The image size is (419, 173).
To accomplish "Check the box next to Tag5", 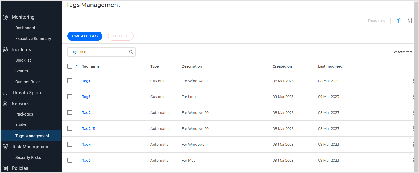I will pyautogui.click(x=70, y=160).
